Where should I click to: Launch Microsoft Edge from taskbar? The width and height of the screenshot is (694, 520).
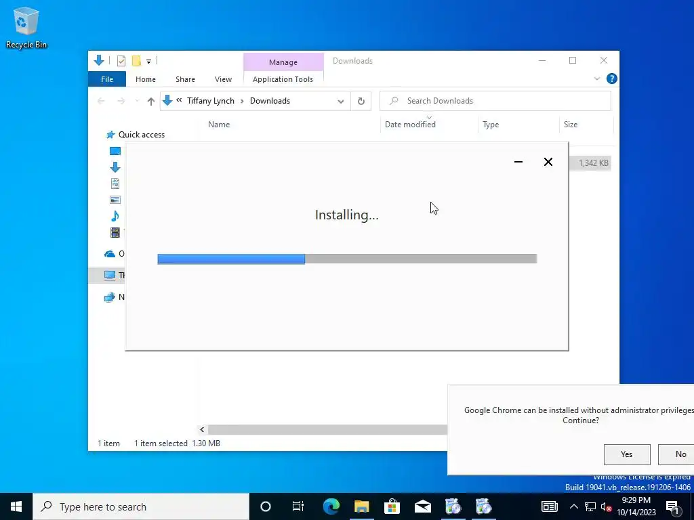click(331, 506)
